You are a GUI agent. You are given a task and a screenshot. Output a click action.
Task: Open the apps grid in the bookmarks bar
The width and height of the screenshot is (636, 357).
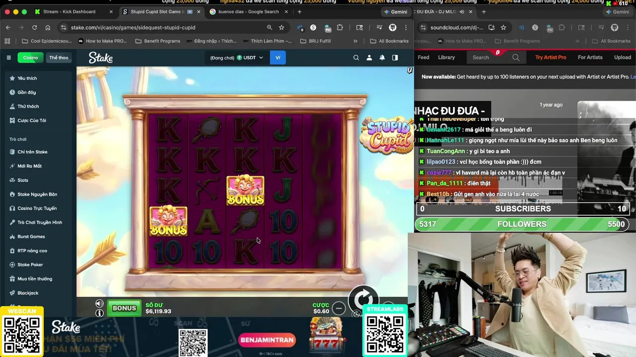tap(7, 41)
